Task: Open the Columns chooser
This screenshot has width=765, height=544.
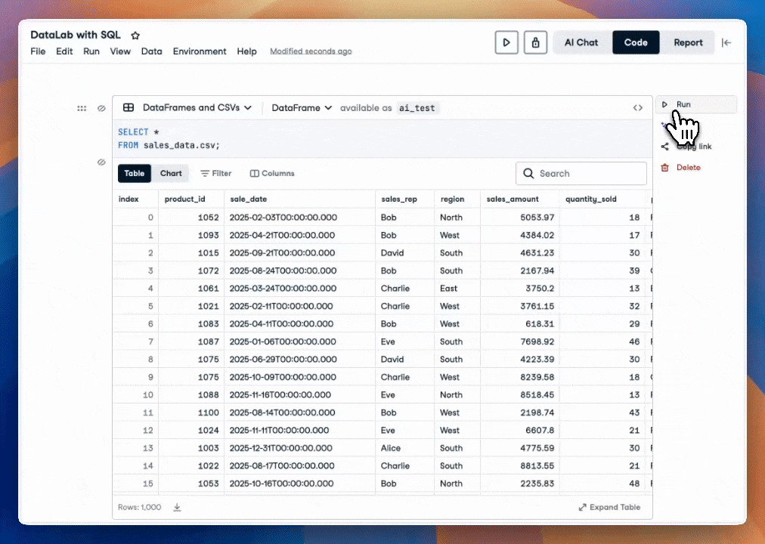Action: 272,174
